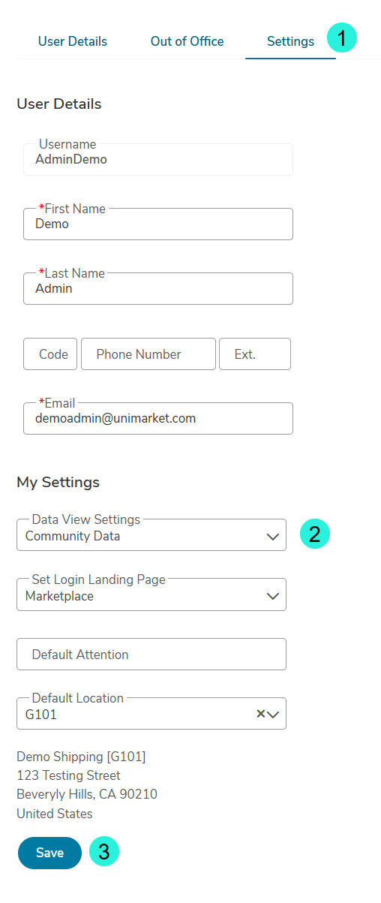The height and width of the screenshot is (903, 381).
Task: Click the Last Name field
Action: pyautogui.click(x=158, y=288)
